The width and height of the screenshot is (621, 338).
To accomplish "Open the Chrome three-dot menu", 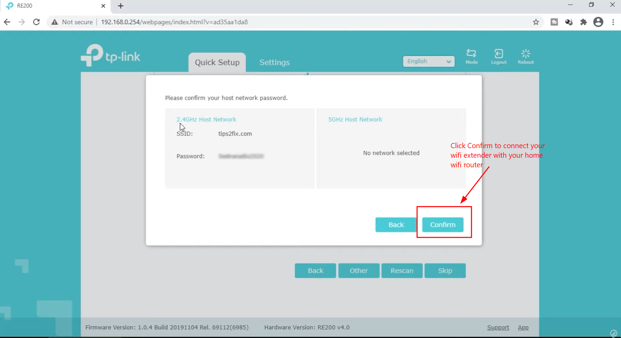I will [613, 22].
